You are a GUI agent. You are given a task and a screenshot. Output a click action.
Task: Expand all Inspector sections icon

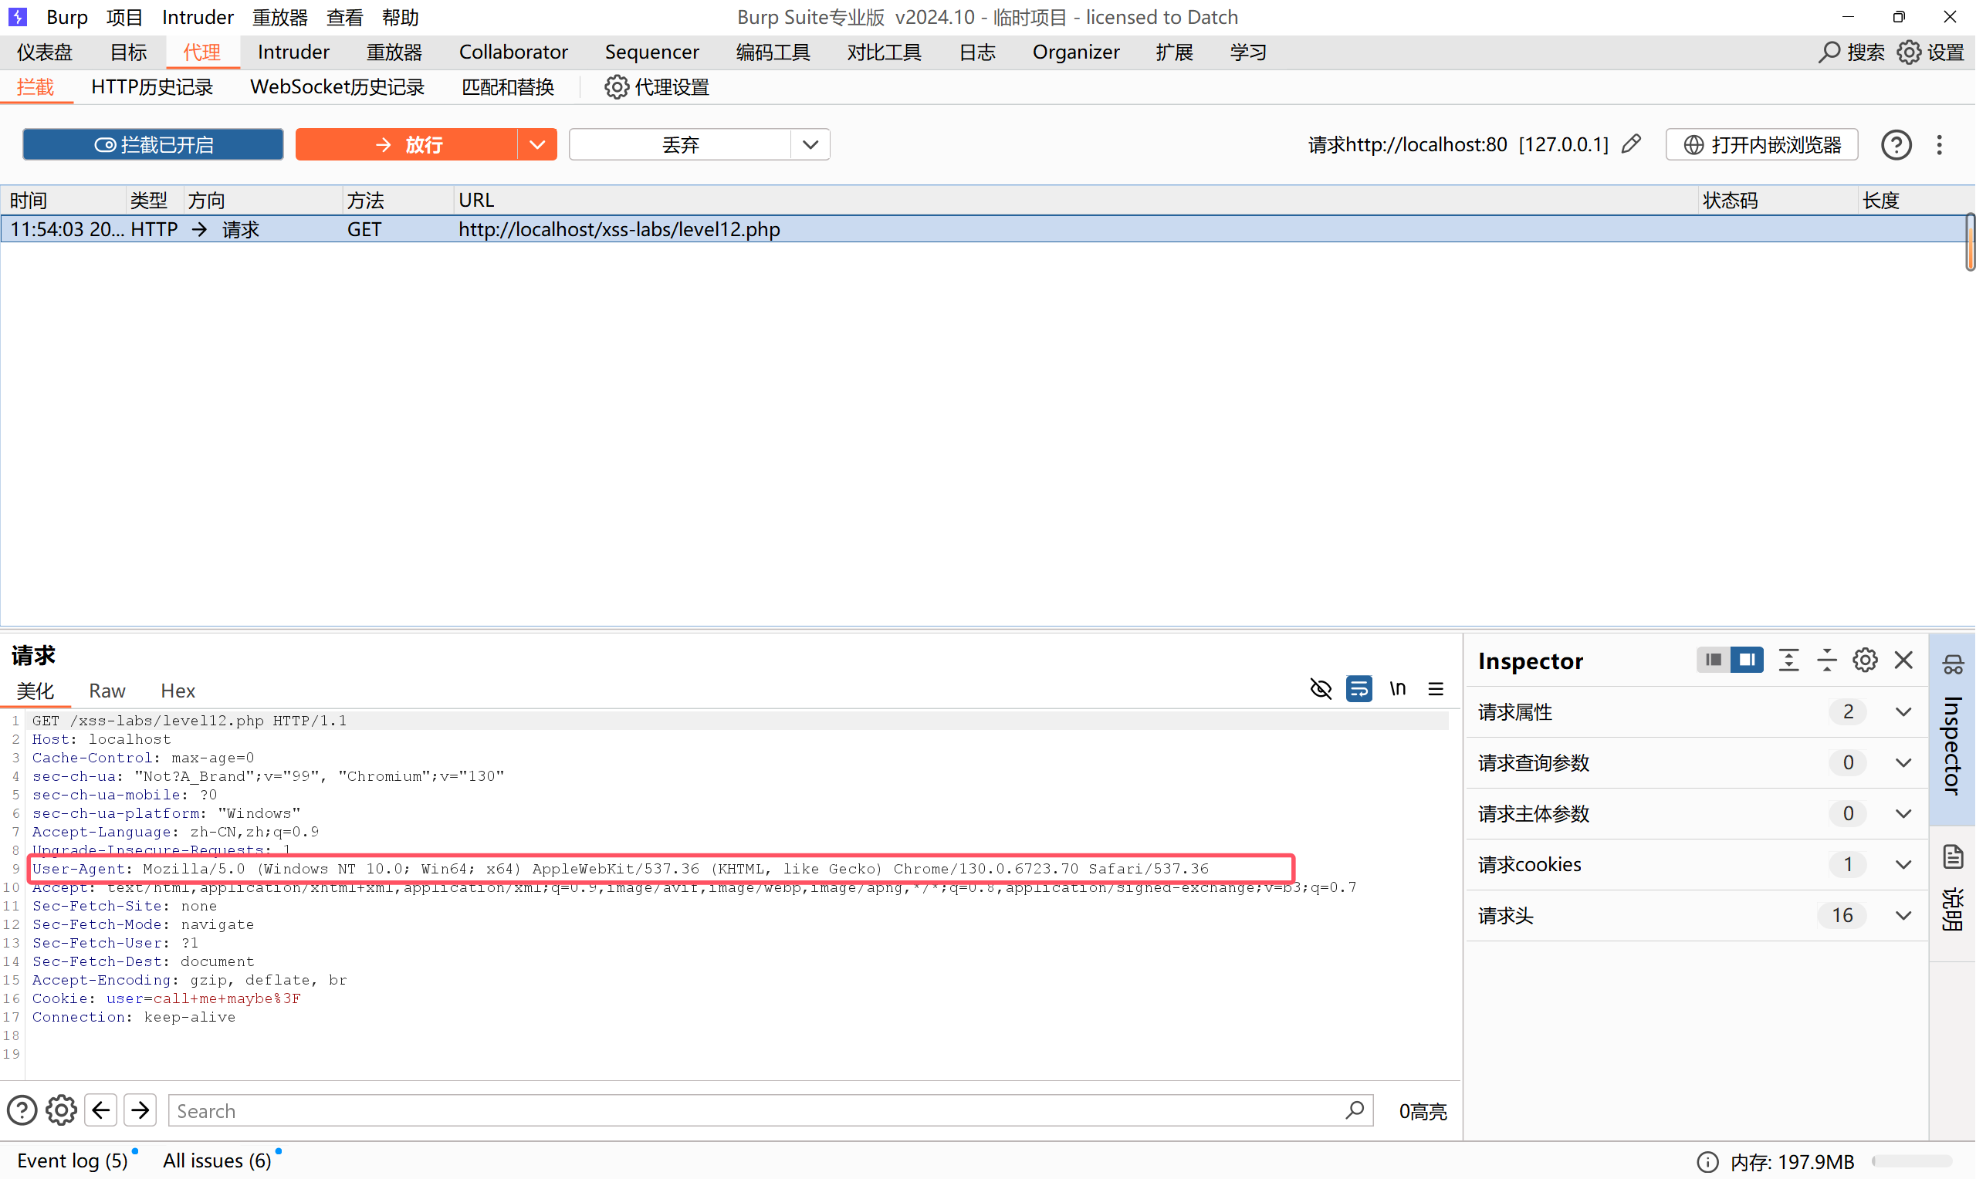point(1788,660)
